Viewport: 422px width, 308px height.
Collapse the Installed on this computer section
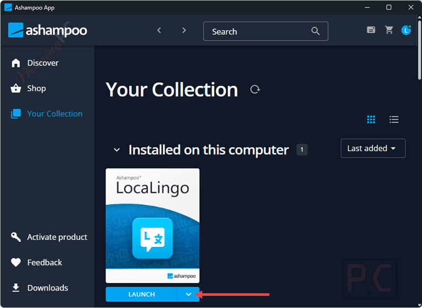(x=117, y=150)
